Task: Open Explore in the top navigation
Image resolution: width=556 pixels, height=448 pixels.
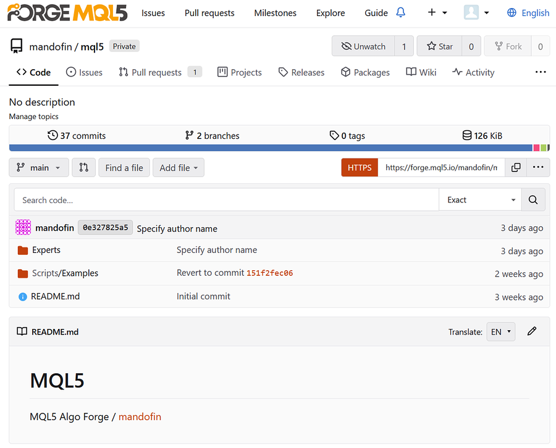Action: (x=331, y=13)
